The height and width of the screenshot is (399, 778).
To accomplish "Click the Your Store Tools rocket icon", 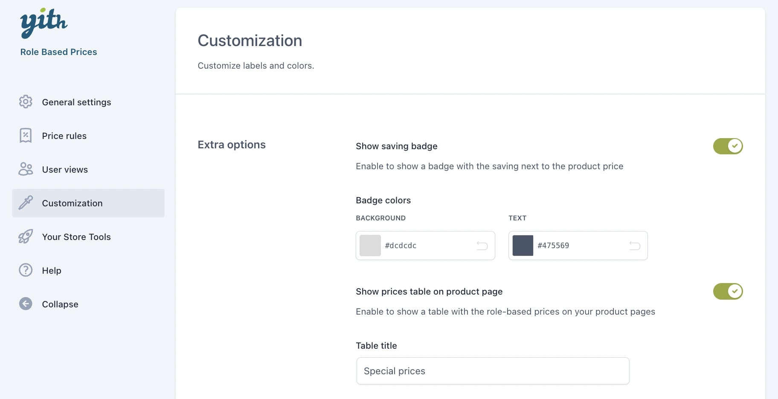I will (x=26, y=237).
